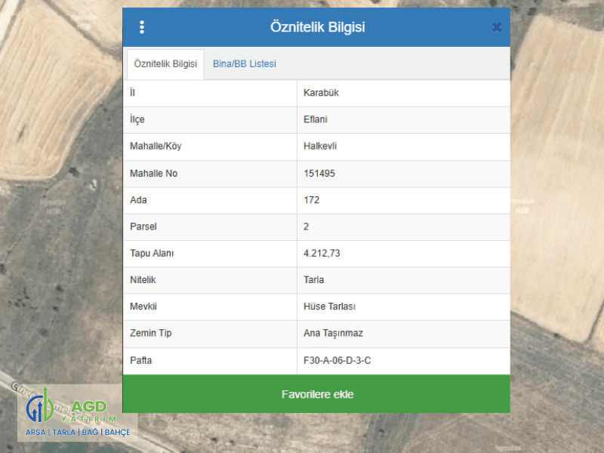604x453 pixels.
Task: Close the Öznitelik Bilgisi panel
Action: pyautogui.click(x=496, y=27)
